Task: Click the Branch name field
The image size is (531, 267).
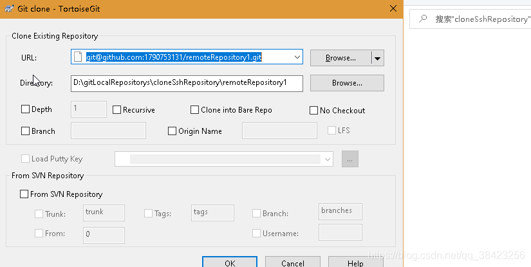Action: pos(108,131)
